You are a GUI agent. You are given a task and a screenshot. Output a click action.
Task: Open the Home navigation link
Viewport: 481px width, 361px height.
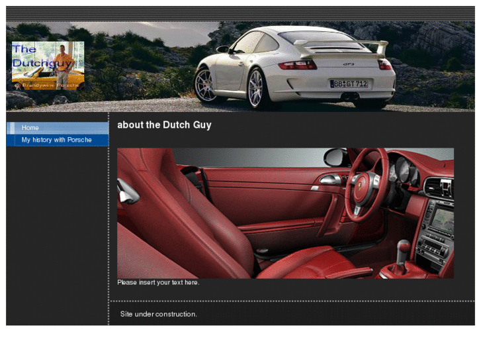click(x=58, y=128)
